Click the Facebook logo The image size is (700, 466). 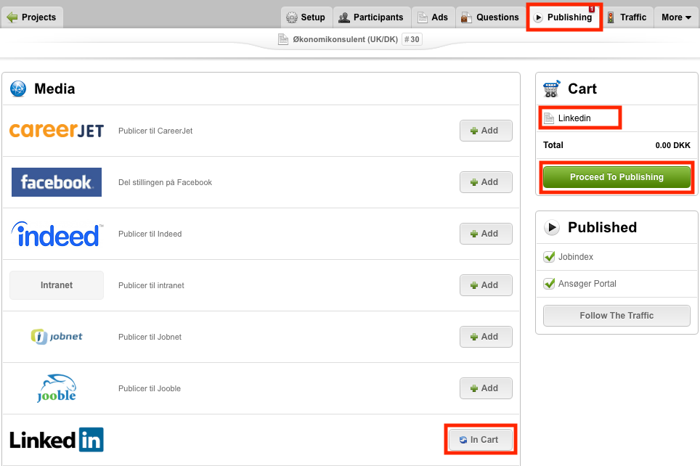pos(57,182)
